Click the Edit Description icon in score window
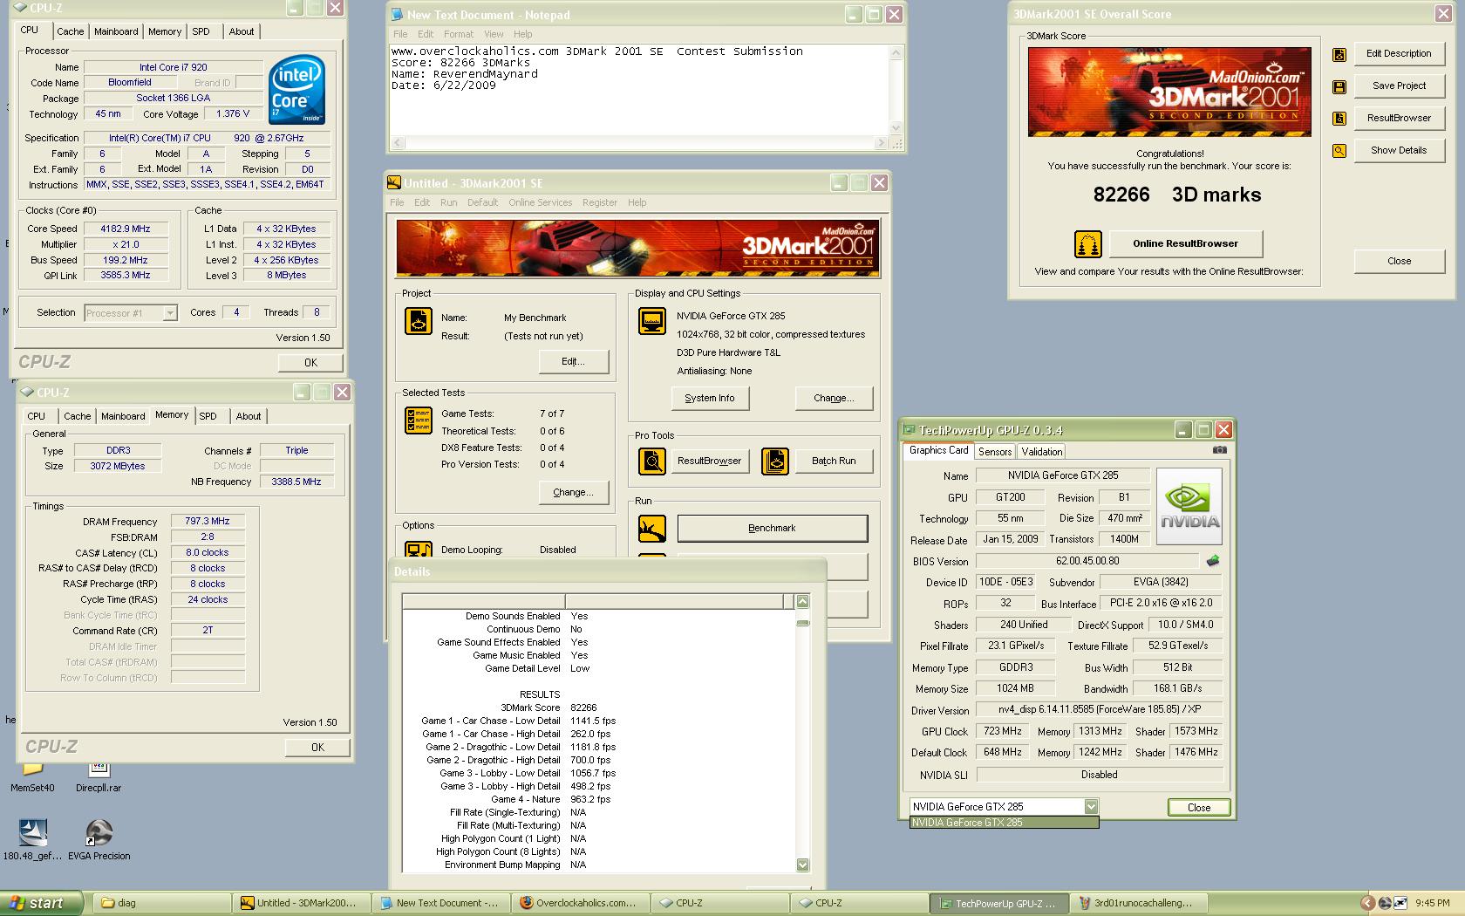 tap(1339, 55)
